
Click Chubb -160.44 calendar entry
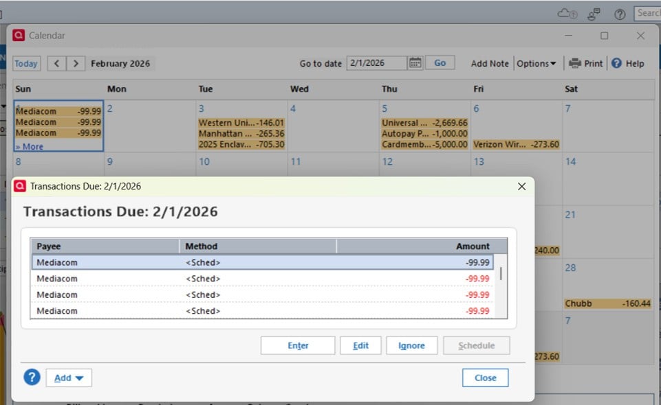[x=607, y=303]
